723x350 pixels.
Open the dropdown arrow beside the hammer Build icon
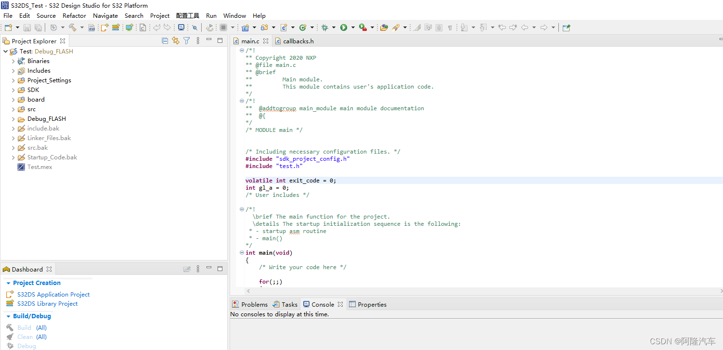(x=82, y=27)
